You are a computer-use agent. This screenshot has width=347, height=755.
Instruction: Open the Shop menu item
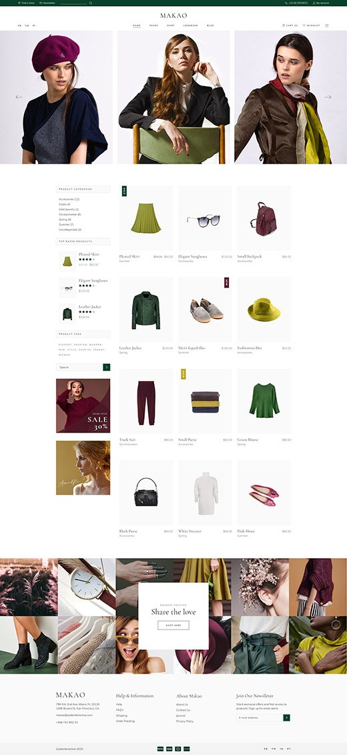[170, 25]
